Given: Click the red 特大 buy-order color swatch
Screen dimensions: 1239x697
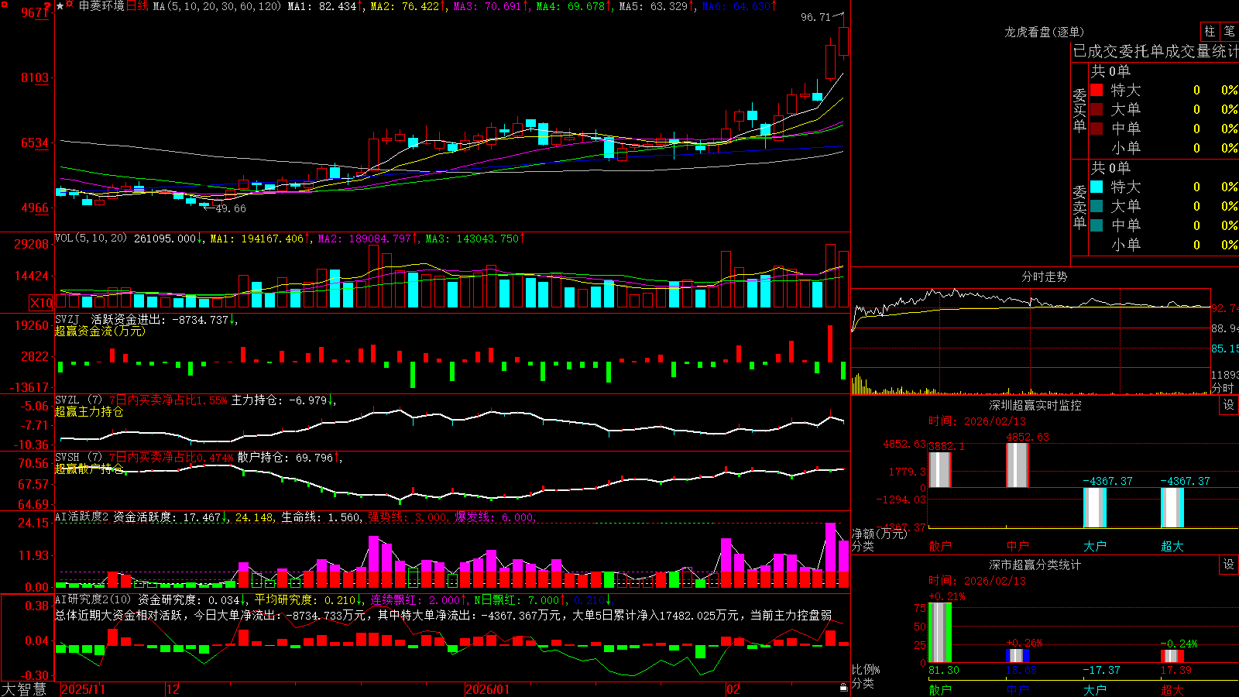Looking at the screenshot, I should click(x=1097, y=90).
